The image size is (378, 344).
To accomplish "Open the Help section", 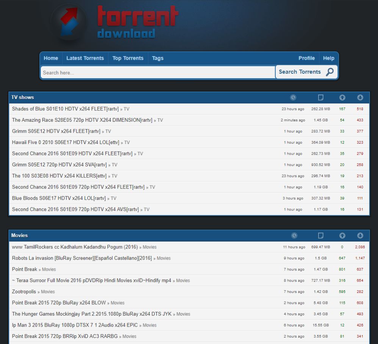I will click(x=329, y=58).
